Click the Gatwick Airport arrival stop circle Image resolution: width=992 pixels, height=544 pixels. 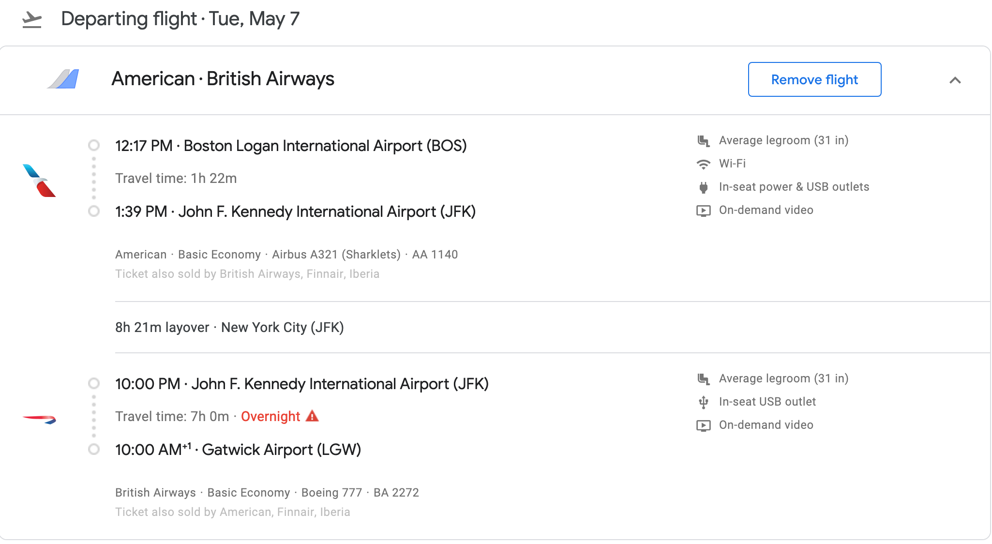pyautogui.click(x=94, y=449)
